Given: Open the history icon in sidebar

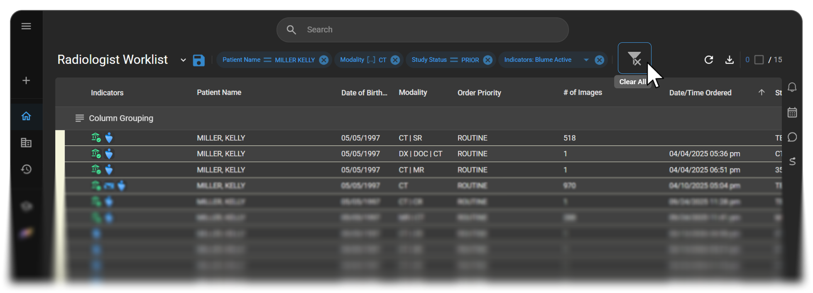Looking at the screenshot, I should point(26,169).
